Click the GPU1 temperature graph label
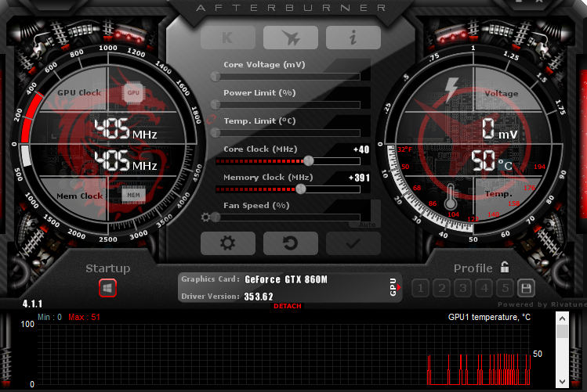587x392 pixels. [x=489, y=317]
